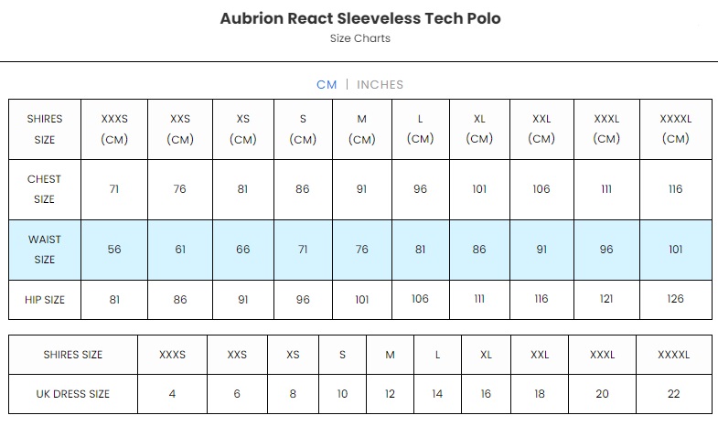Switch to the INCHES units tab
This screenshot has height=426, width=718.
(x=380, y=85)
